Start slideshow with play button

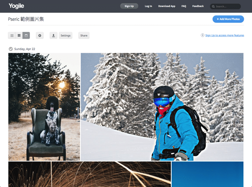click(39, 35)
